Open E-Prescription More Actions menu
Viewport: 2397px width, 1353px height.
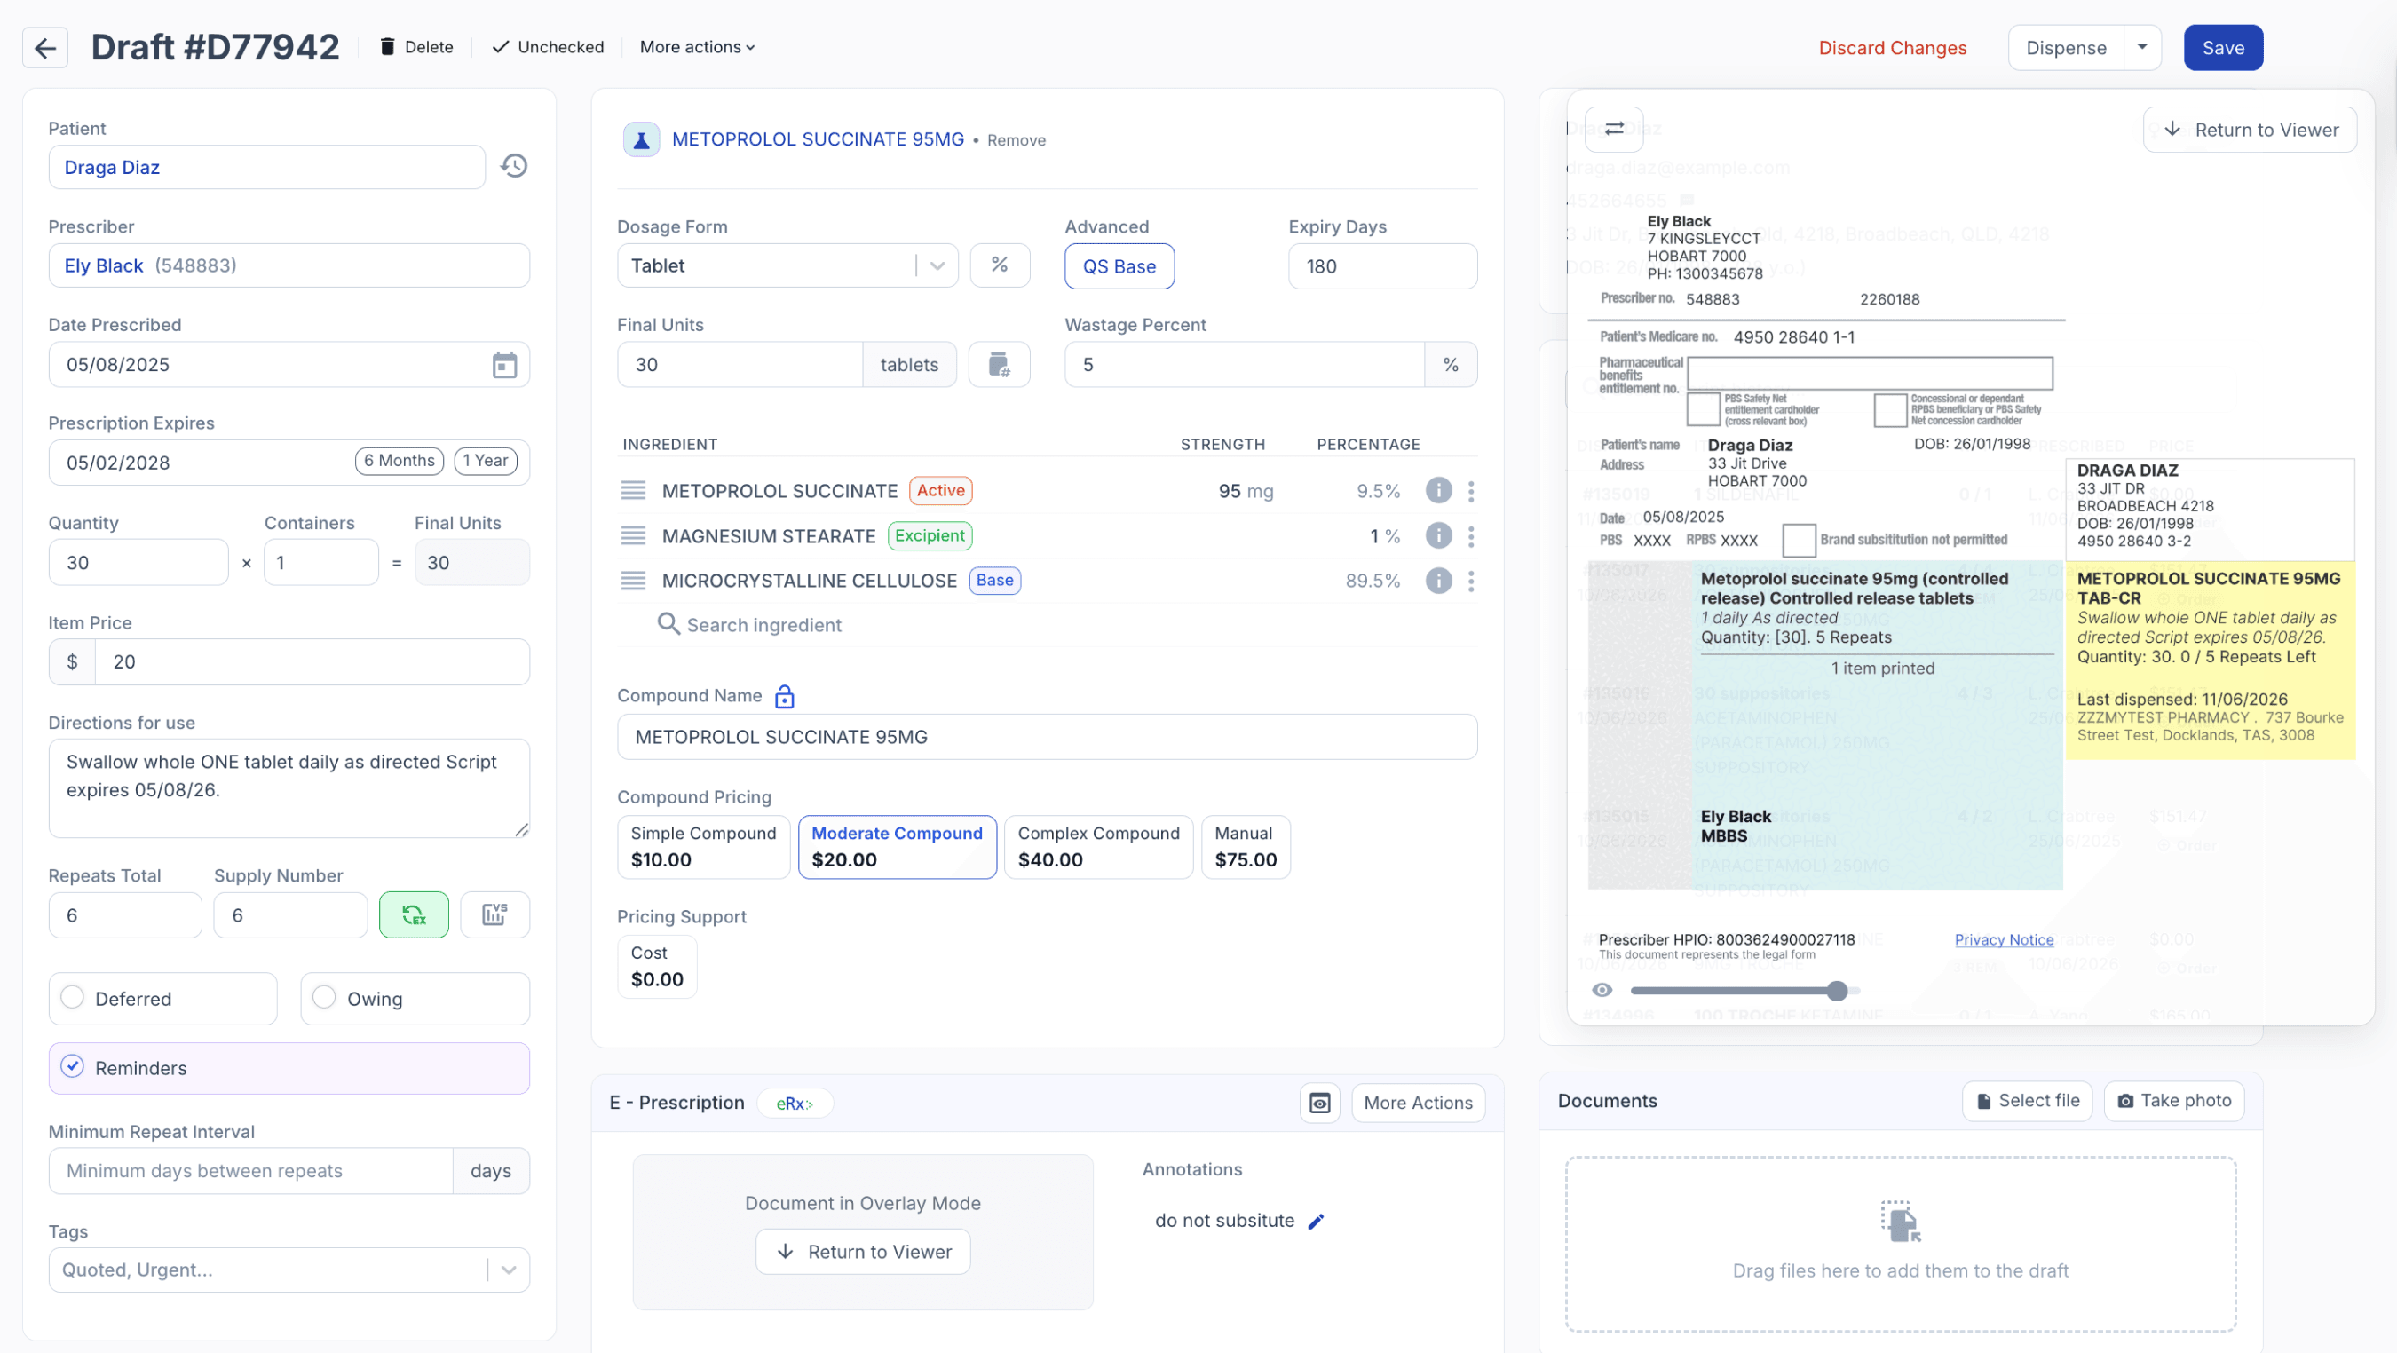1418,1103
